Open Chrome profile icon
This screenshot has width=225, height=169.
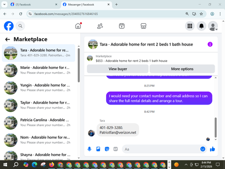coord(212,14)
